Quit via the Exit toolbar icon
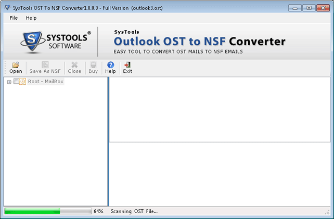This screenshot has height=219, width=334. tap(127, 68)
